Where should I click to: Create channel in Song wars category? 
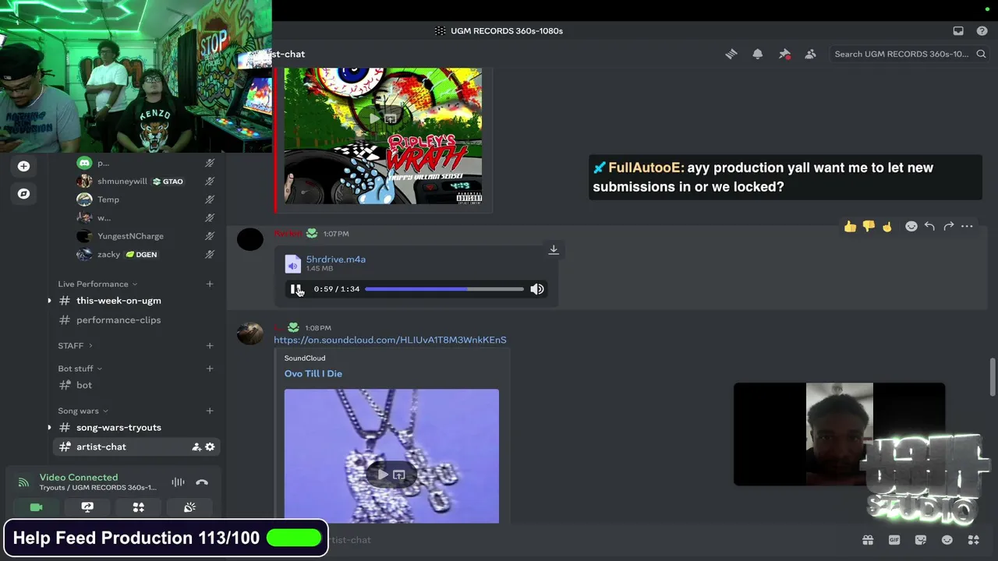(209, 411)
